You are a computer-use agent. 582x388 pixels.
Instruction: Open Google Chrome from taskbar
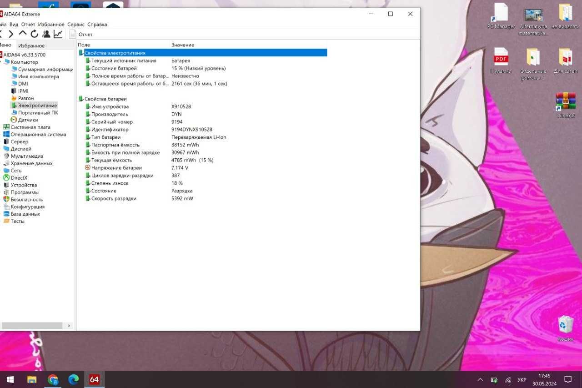tap(53, 379)
